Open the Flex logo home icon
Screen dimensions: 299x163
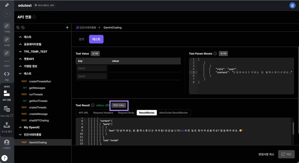click(x=7, y=5)
